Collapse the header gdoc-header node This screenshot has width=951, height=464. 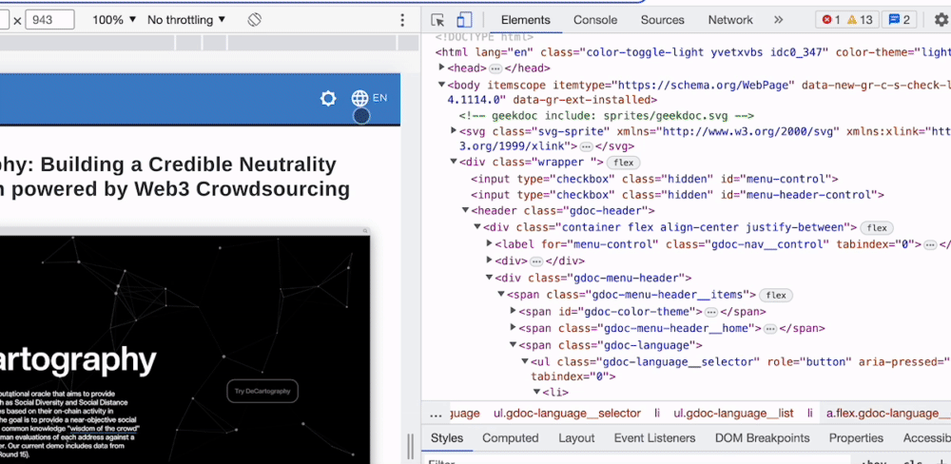465,210
